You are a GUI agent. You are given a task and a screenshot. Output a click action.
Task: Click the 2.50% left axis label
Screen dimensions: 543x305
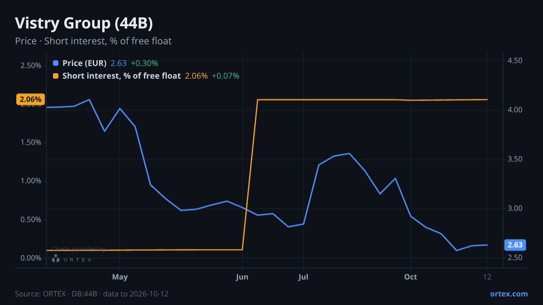pos(30,66)
